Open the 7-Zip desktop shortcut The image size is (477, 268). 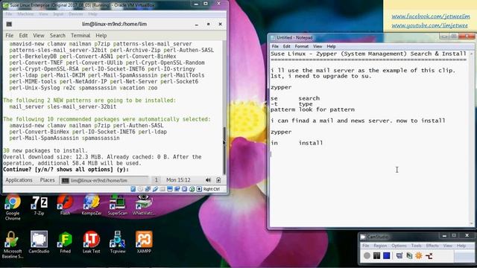coord(39,205)
